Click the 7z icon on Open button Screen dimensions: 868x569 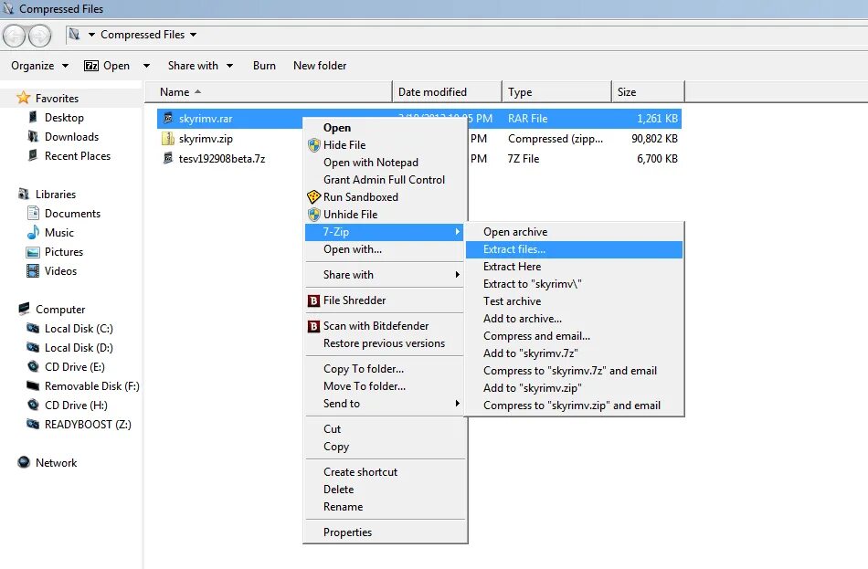coord(91,66)
